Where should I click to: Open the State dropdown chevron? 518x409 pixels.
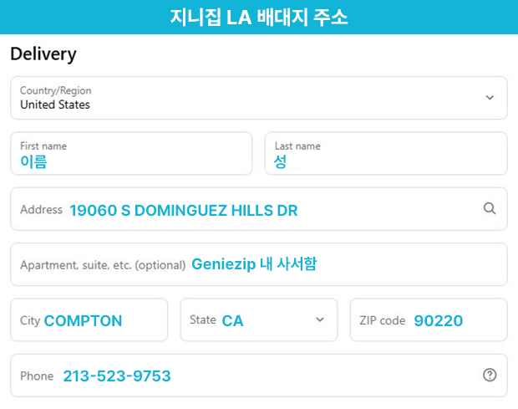tap(320, 320)
